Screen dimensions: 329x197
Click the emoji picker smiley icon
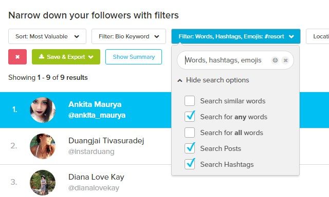(275, 60)
